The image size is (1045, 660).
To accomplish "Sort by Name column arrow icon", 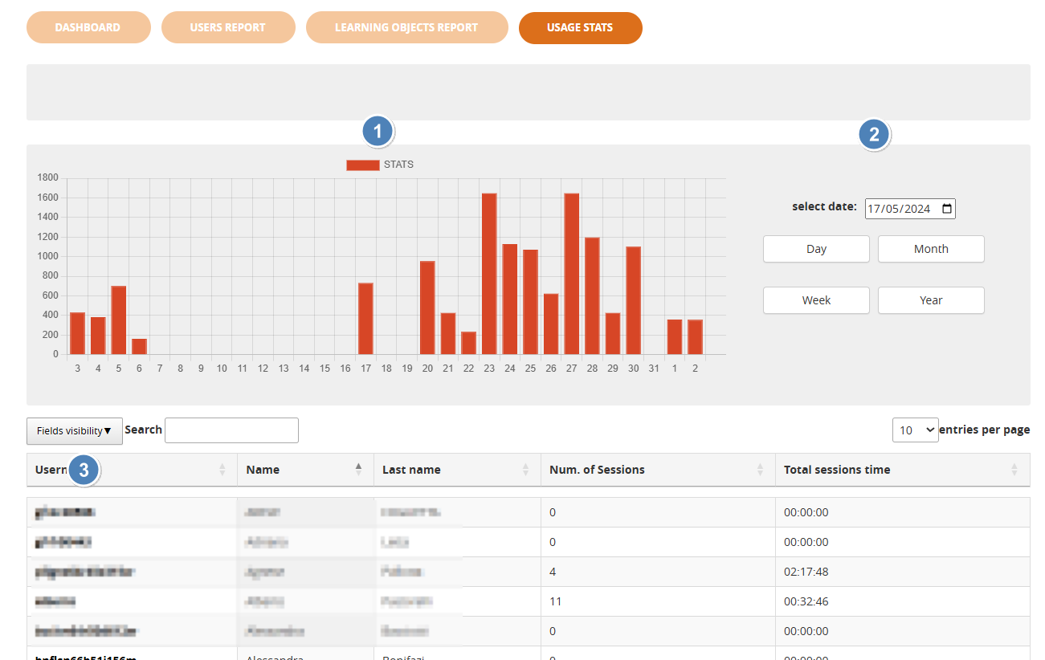I will (358, 470).
